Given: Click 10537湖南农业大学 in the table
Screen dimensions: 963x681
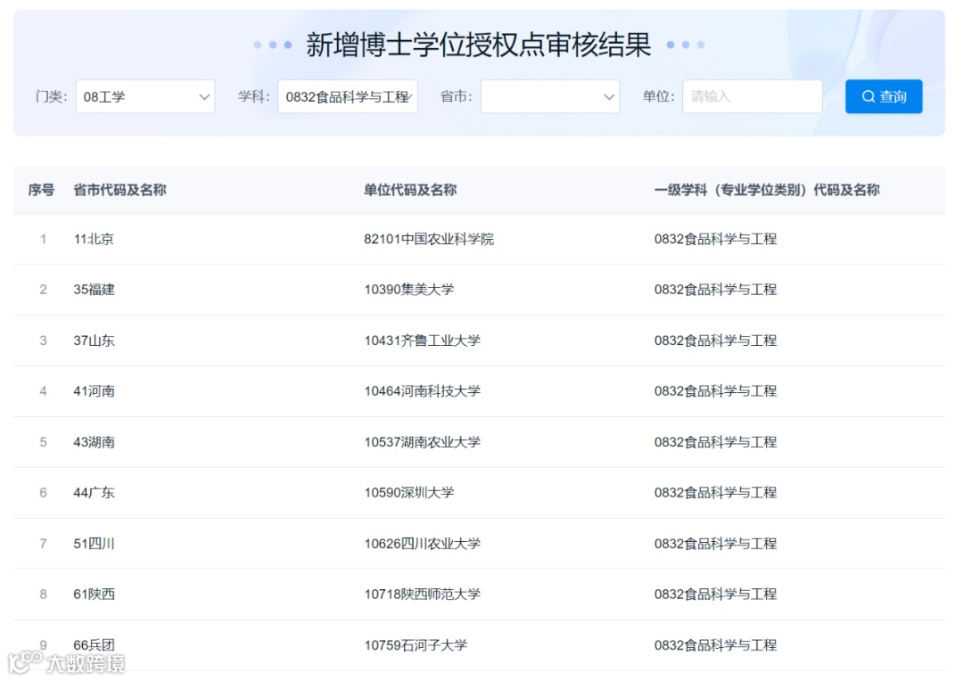Looking at the screenshot, I should coord(422,442).
